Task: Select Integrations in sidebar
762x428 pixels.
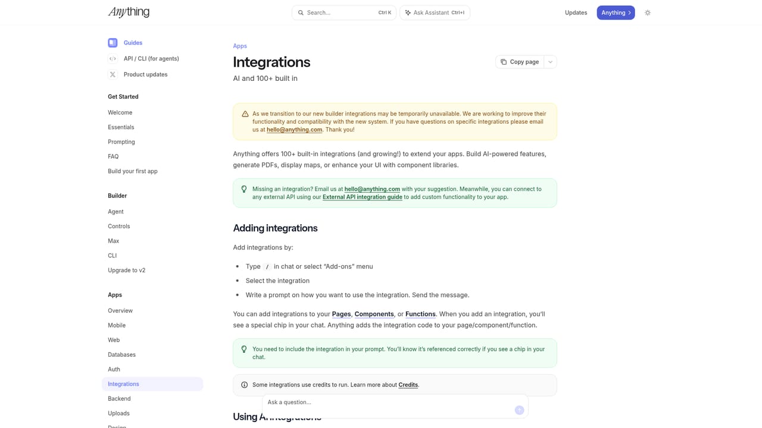Action: tap(152, 384)
